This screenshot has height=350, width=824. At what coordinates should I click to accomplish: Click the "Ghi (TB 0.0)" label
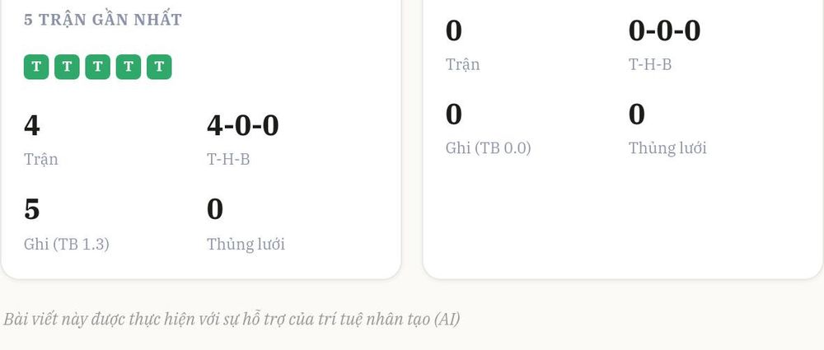point(488,148)
